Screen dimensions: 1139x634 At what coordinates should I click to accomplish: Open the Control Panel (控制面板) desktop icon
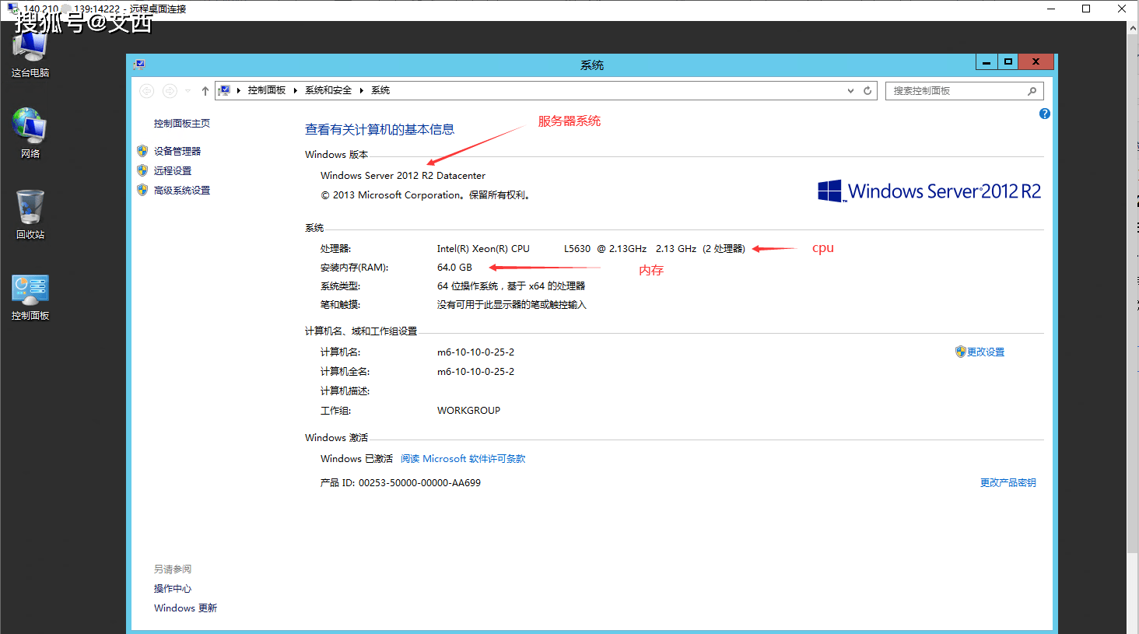coord(30,297)
